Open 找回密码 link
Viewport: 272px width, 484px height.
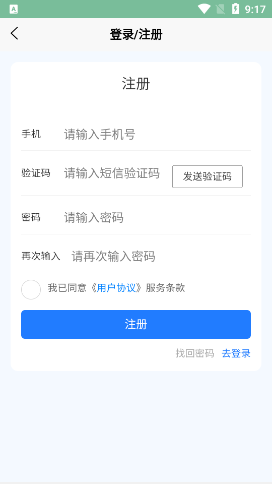point(194,353)
